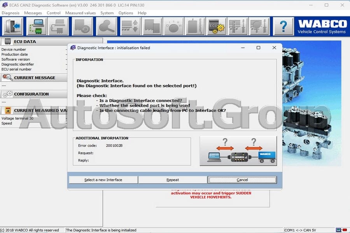Click the Speed label
Screen dimensions: 350x233
point(7,123)
